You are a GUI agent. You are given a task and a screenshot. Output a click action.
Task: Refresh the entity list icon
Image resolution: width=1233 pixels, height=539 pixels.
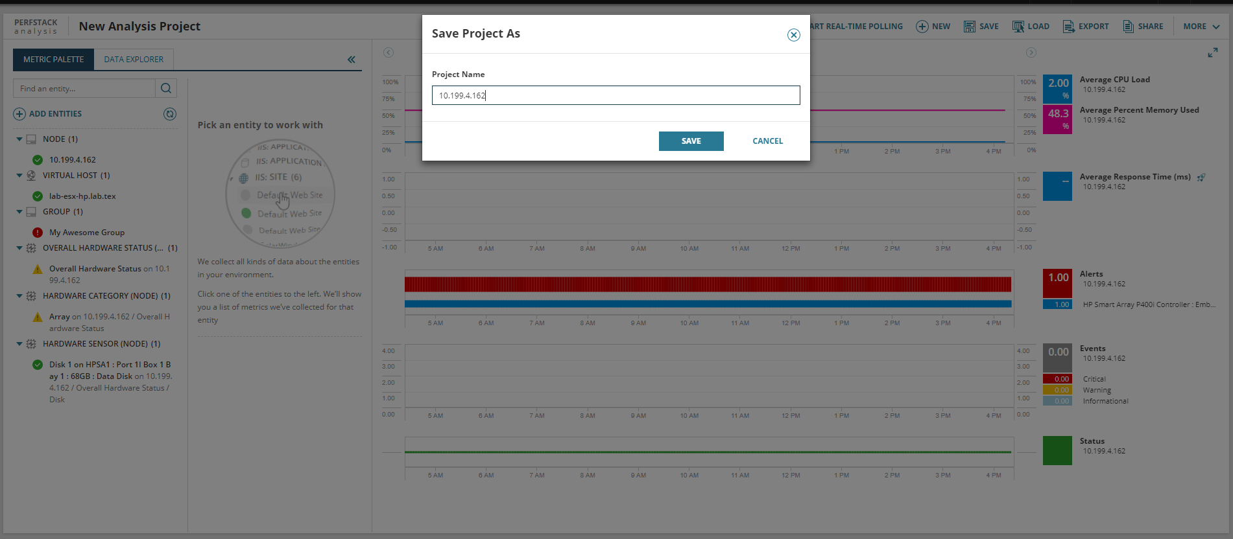point(170,114)
